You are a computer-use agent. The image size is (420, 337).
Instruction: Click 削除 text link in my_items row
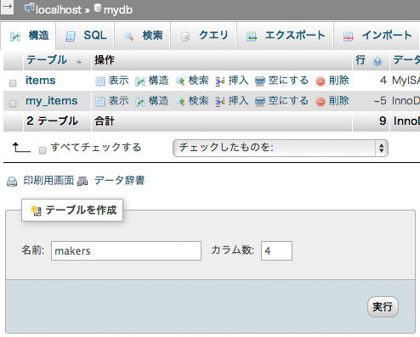339,101
